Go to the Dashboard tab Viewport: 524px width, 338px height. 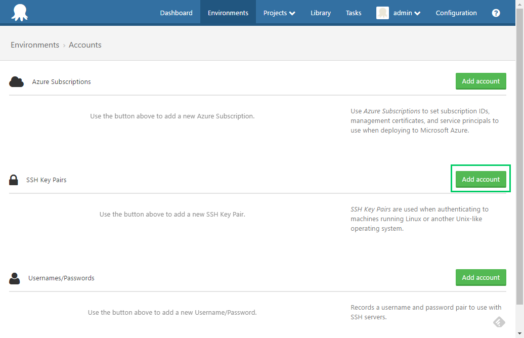click(x=176, y=13)
